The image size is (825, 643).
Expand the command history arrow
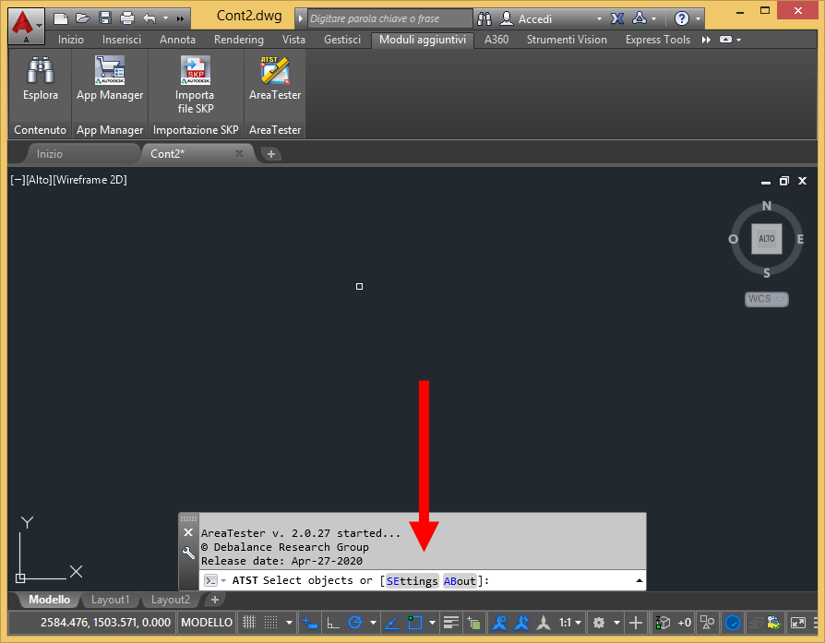point(639,580)
